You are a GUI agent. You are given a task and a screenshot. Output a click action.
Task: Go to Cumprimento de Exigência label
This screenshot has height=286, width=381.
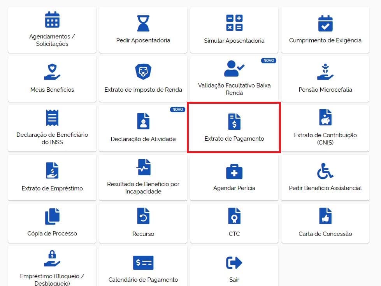(x=325, y=40)
